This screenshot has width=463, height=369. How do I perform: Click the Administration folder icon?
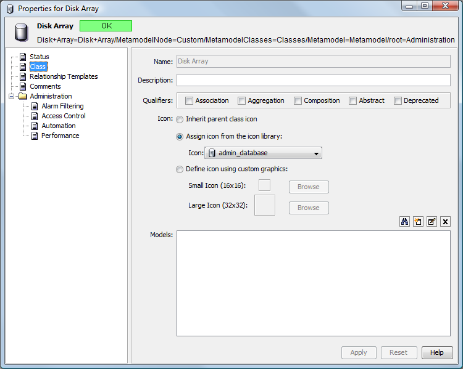(23, 96)
